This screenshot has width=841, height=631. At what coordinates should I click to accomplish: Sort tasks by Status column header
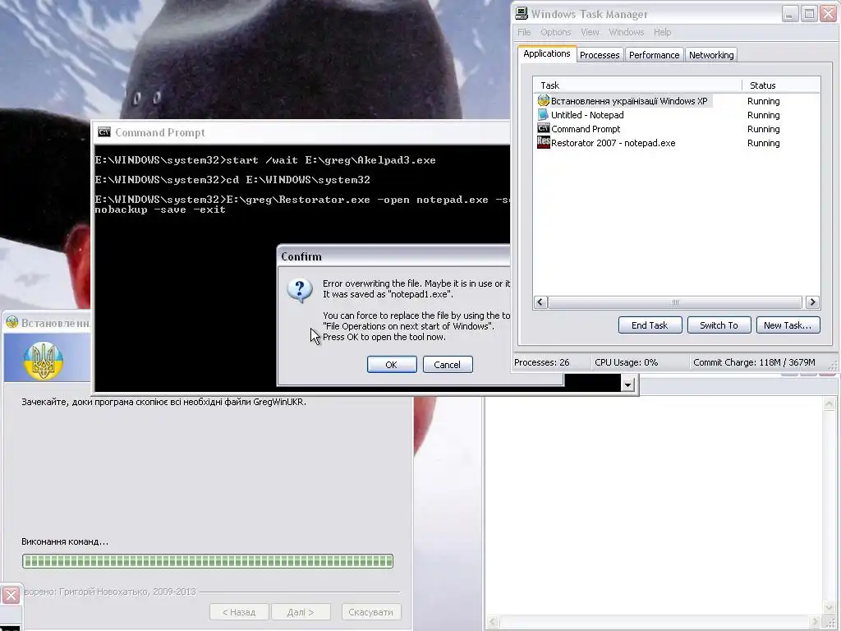781,85
